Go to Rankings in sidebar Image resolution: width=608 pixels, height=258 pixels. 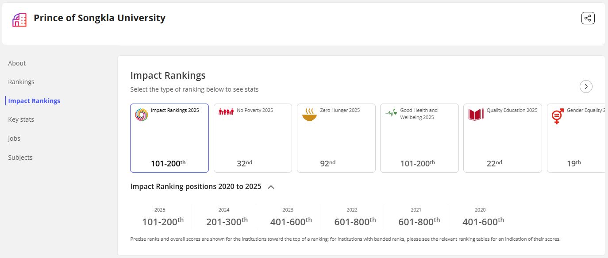coord(21,82)
